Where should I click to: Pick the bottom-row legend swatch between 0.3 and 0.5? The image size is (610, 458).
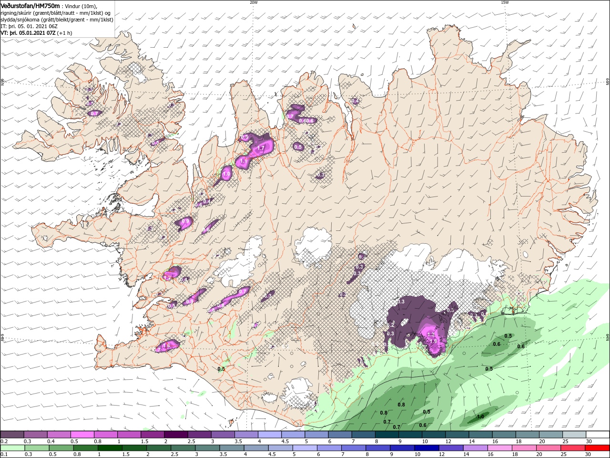pos(37,448)
